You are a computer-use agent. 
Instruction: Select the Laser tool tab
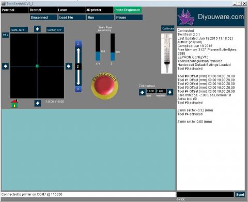point(71,10)
